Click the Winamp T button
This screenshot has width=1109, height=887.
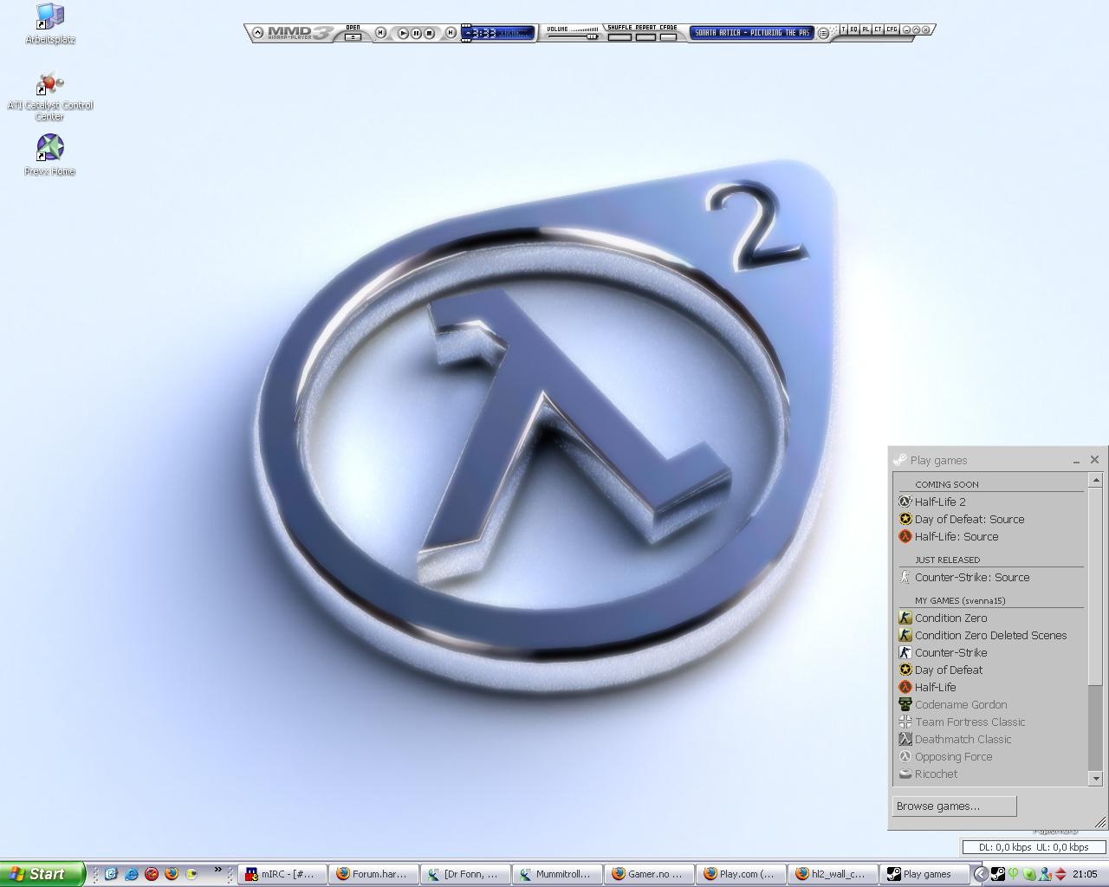(x=843, y=29)
